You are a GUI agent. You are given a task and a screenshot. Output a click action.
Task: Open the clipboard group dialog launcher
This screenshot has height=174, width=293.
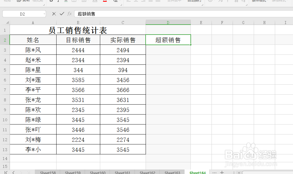[44, 5]
